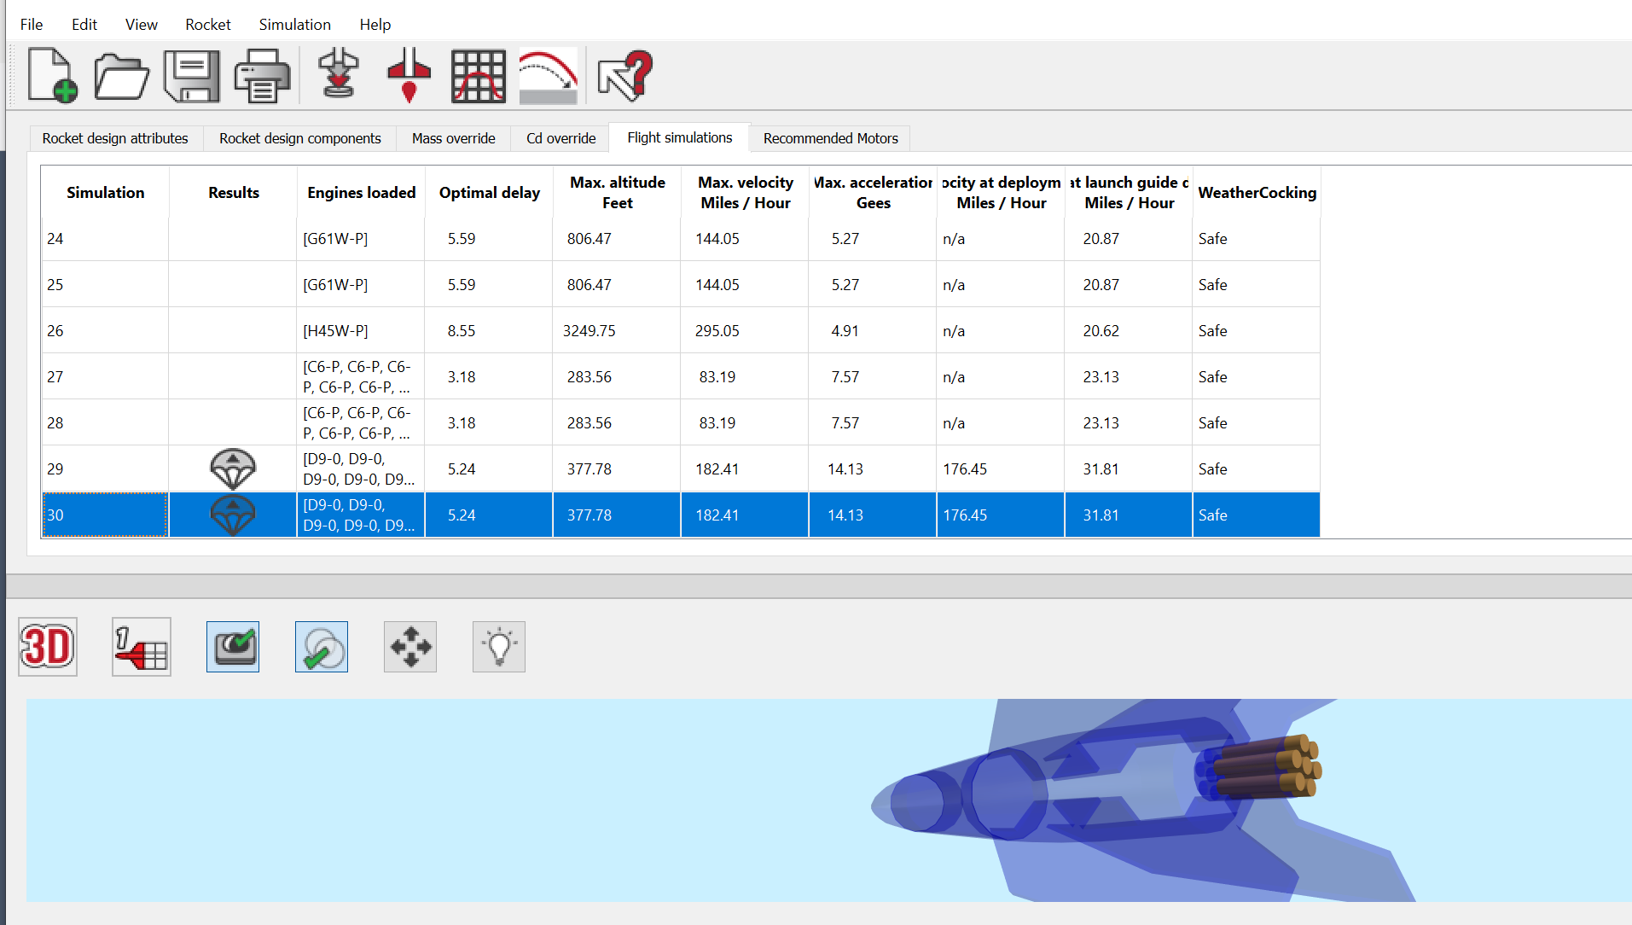Viewport: 1632px width, 925px height.
Task: Click the context help question mark icon
Action: [x=625, y=76]
